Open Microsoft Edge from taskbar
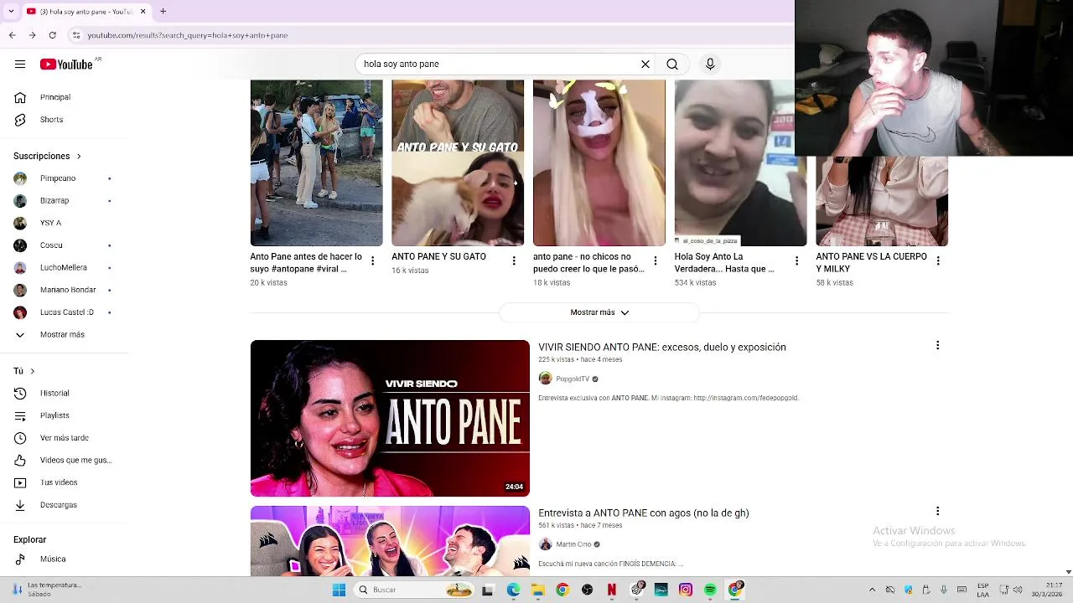1073x603 pixels. point(513,590)
